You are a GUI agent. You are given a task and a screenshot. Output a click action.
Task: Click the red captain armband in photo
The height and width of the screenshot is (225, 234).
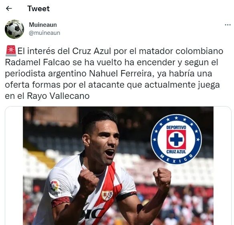pyautogui.click(x=61, y=201)
